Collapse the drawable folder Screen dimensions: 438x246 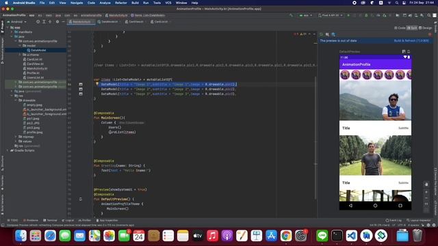16,100
